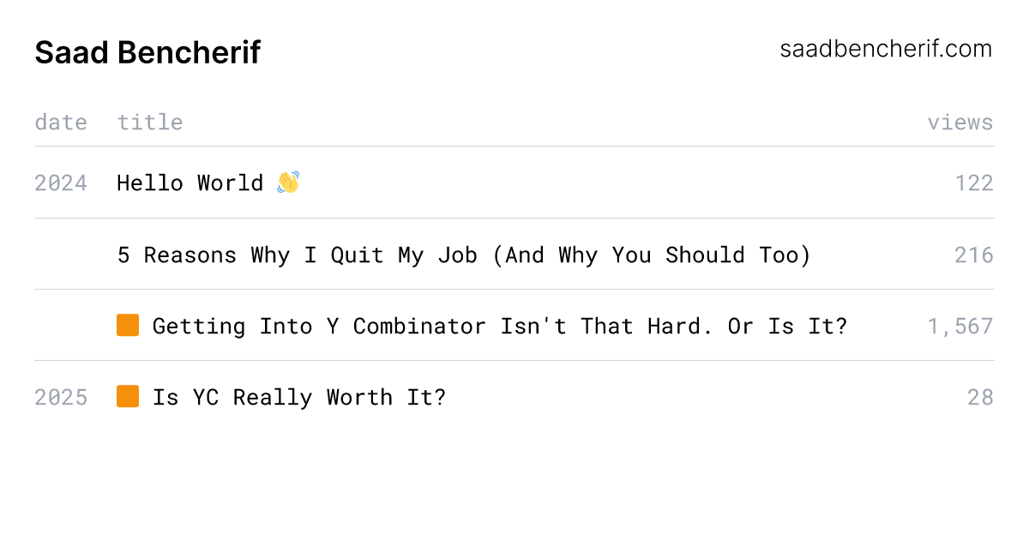
Task: Open the Is YC Really Worth It? post
Action: (x=299, y=397)
